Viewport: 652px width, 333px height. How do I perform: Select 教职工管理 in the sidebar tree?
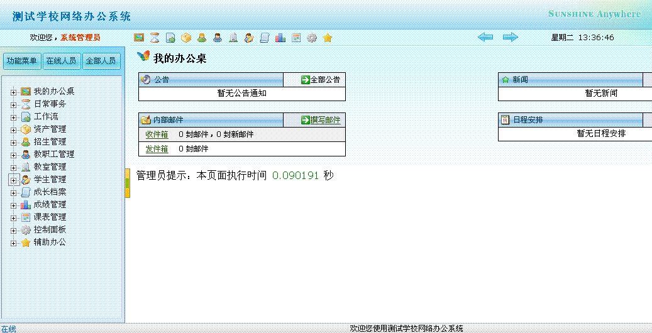point(54,154)
